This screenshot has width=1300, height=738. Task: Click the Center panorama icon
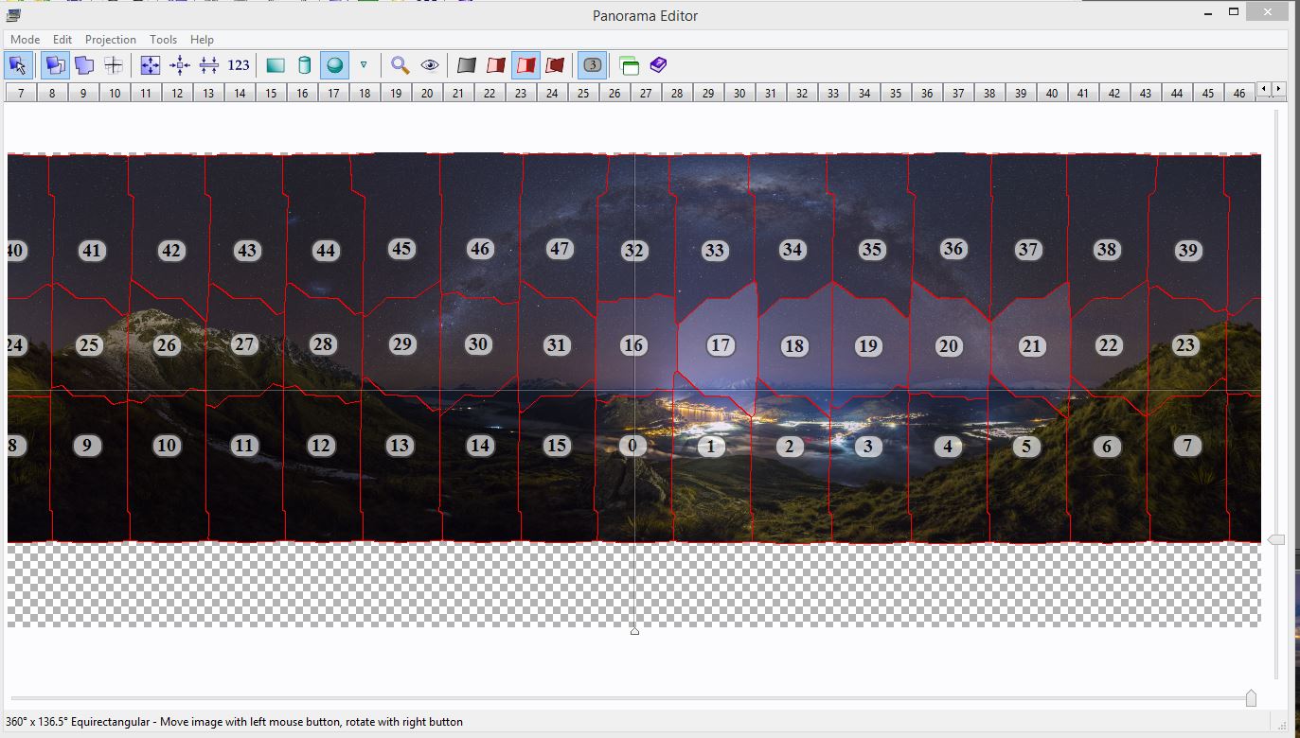pos(179,65)
